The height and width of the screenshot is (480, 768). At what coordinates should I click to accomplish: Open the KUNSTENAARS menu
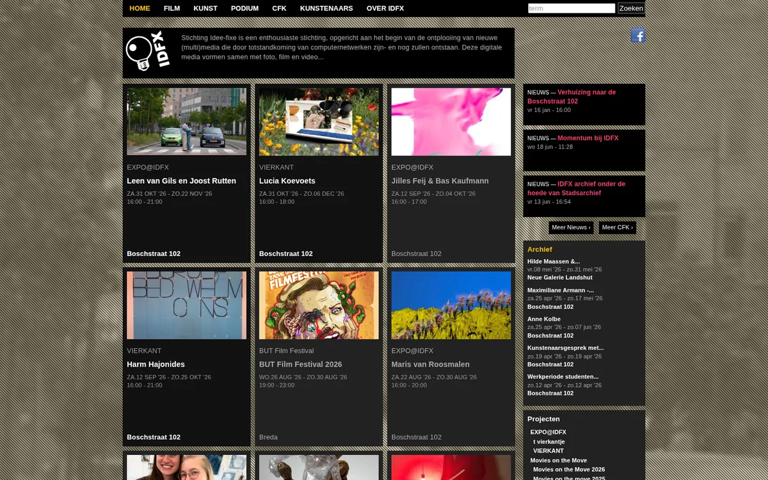(326, 8)
